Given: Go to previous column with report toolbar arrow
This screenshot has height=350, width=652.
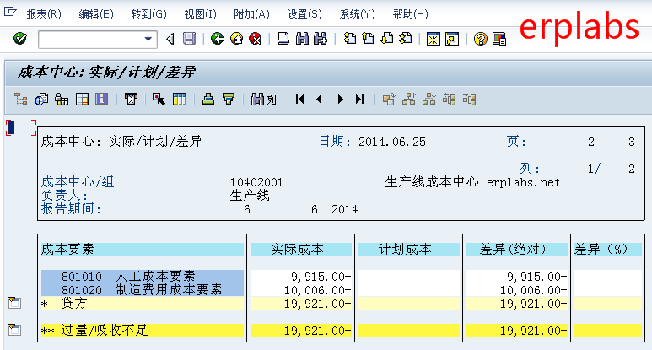Looking at the screenshot, I should [320, 100].
